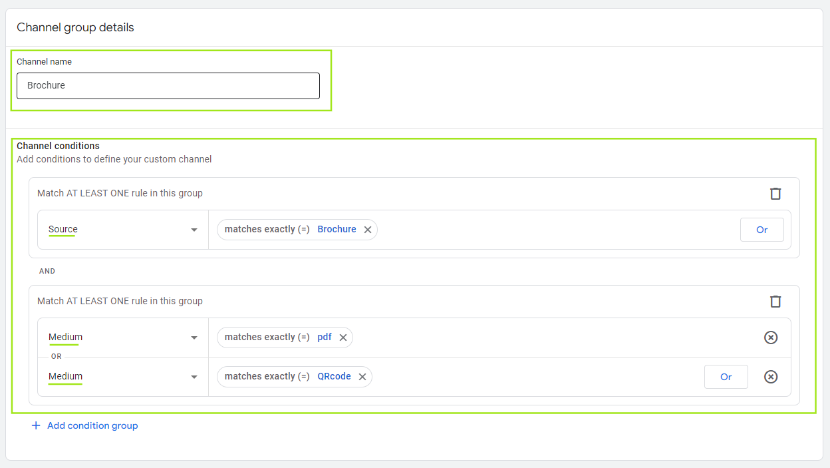The height and width of the screenshot is (468, 830).
Task: Select the Channel conditions heading text
Action: coord(58,146)
